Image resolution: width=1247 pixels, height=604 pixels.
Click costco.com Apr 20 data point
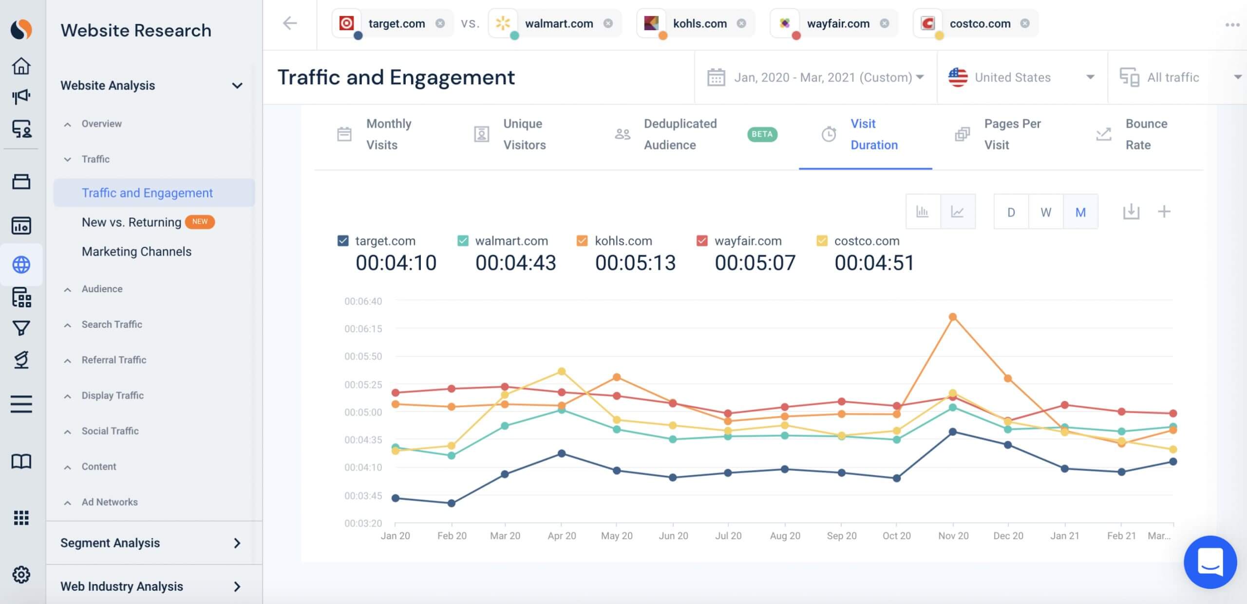coord(561,371)
